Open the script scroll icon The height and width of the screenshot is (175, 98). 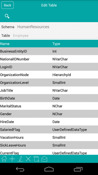pyautogui.click(x=36, y=159)
